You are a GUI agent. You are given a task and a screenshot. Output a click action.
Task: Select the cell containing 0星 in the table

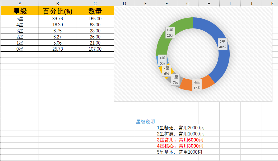coord(20,48)
